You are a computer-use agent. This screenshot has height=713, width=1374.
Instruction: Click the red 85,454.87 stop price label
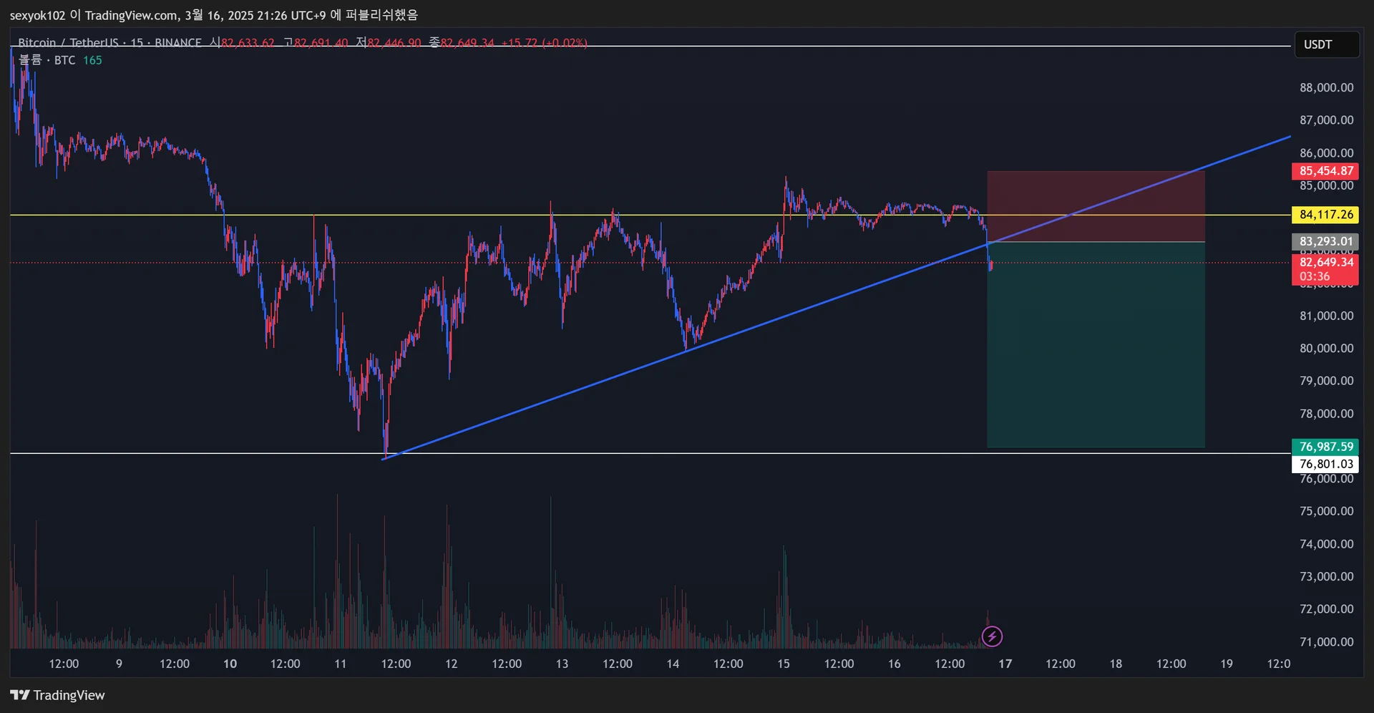pyautogui.click(x=1325, y=171)
